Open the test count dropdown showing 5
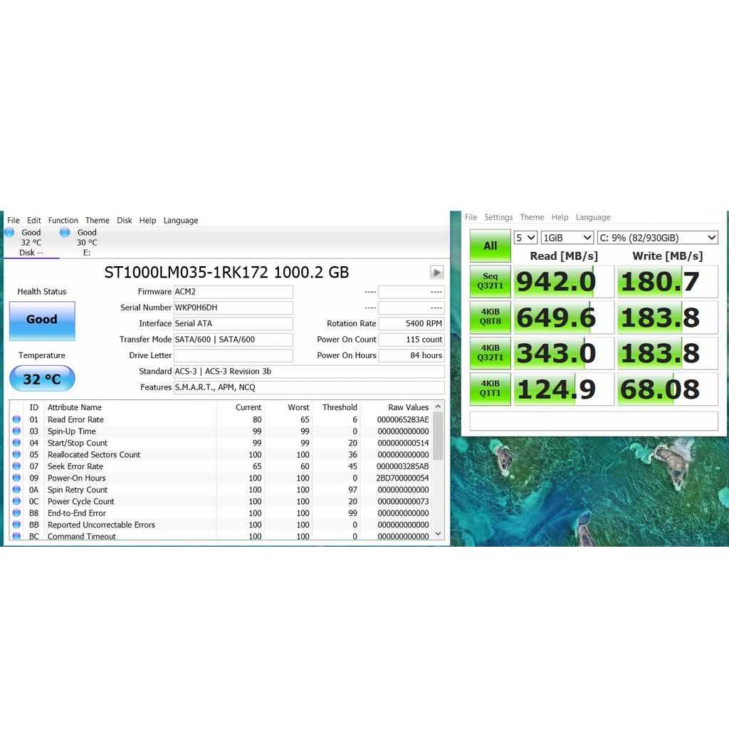 pos(525,238)
